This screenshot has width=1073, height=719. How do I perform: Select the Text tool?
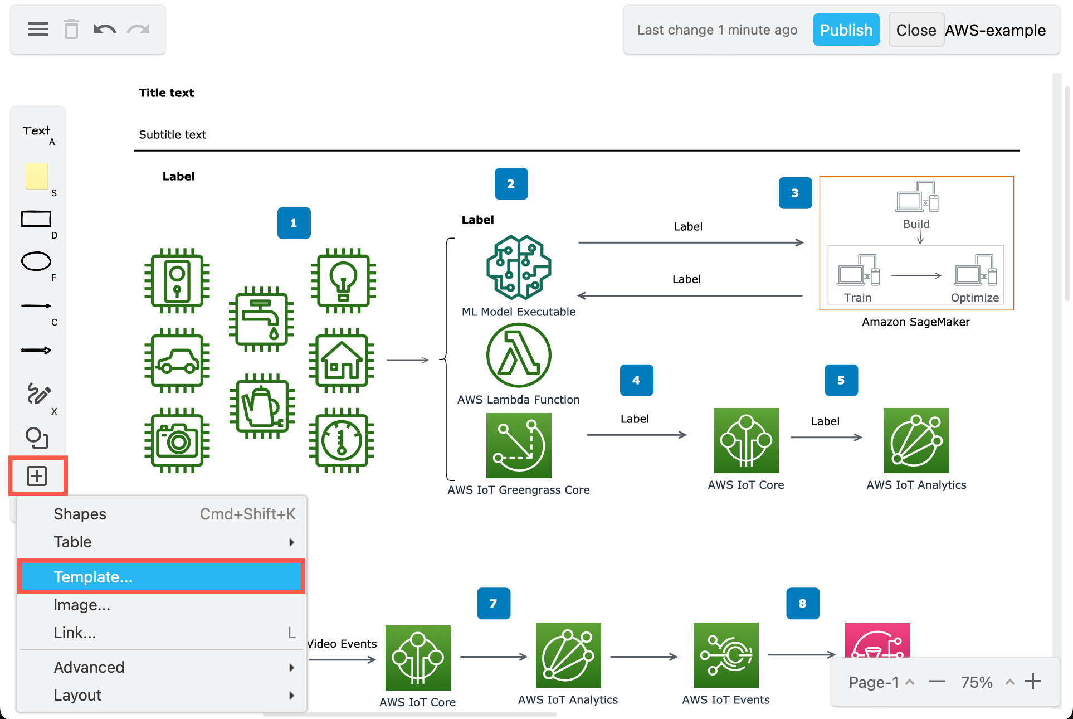[37, 130]
